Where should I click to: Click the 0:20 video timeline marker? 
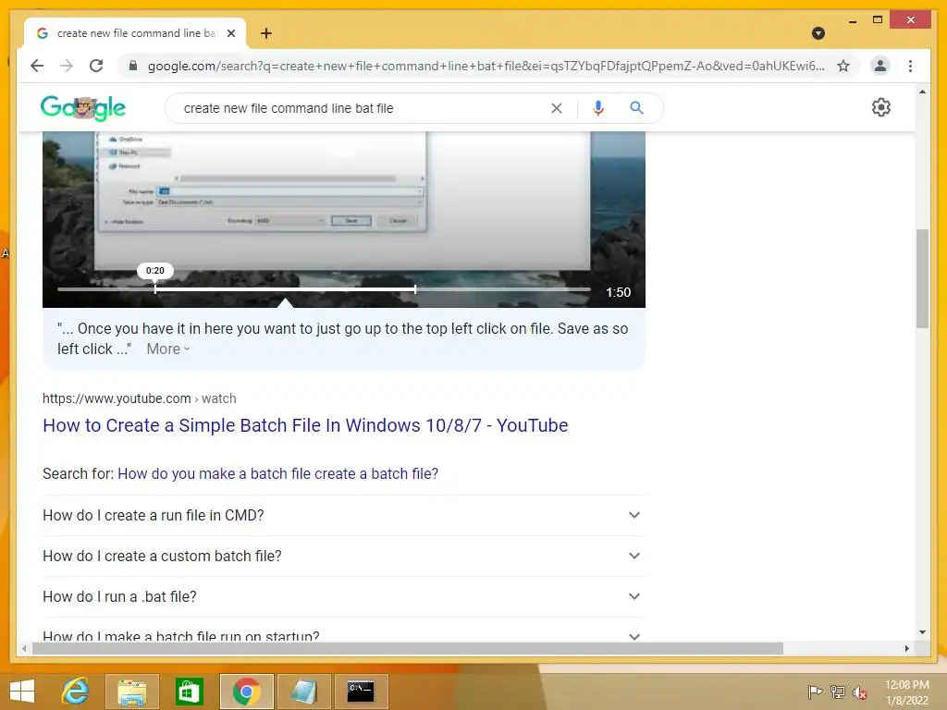[155, 271]
